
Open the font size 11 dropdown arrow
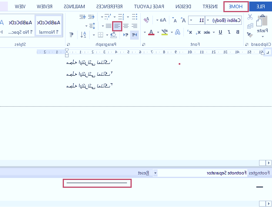191,20
